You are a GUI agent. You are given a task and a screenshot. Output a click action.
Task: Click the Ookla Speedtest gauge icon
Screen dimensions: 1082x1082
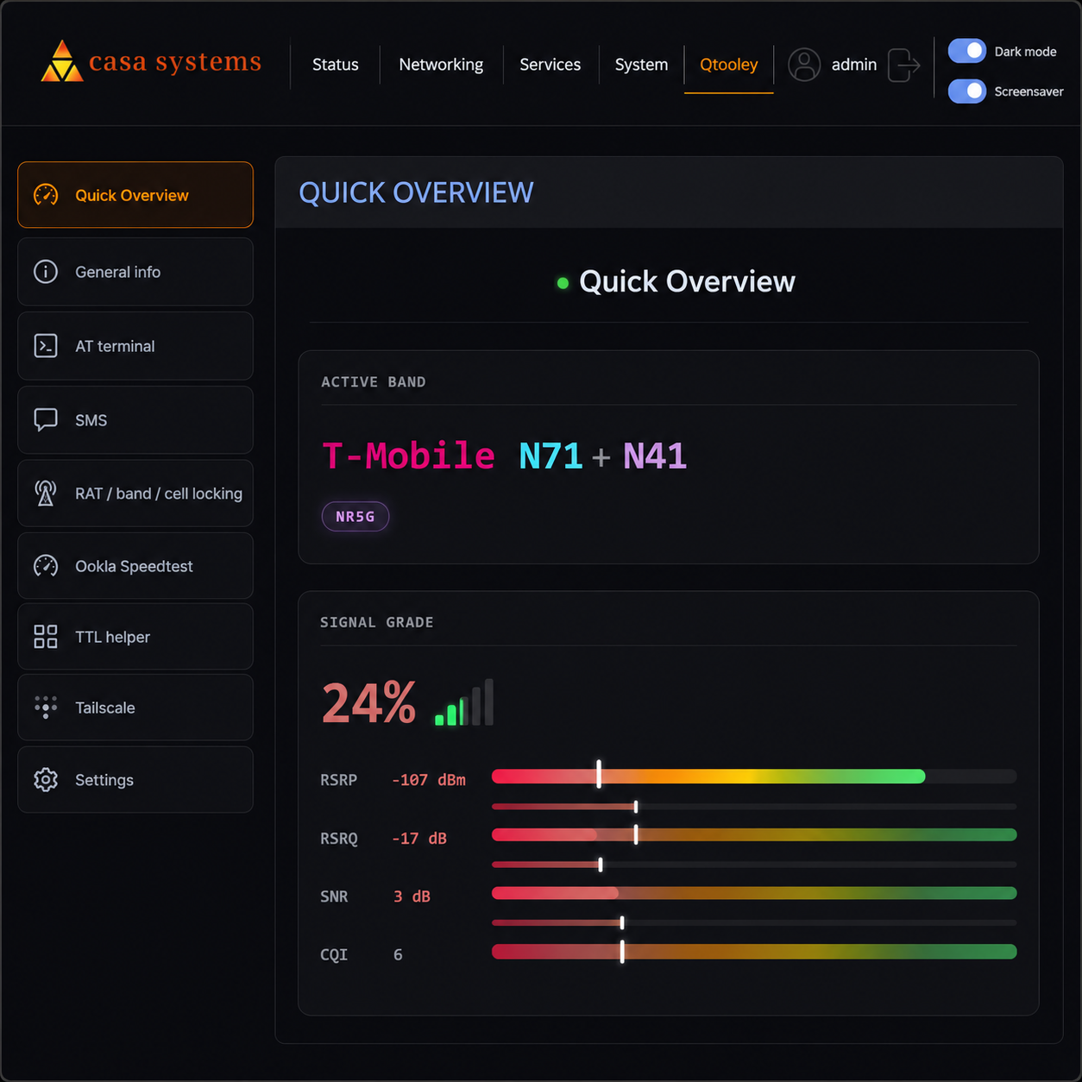46,566
